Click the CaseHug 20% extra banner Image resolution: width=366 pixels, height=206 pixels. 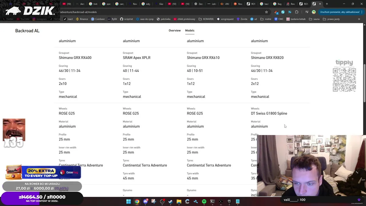click(43, 173)
